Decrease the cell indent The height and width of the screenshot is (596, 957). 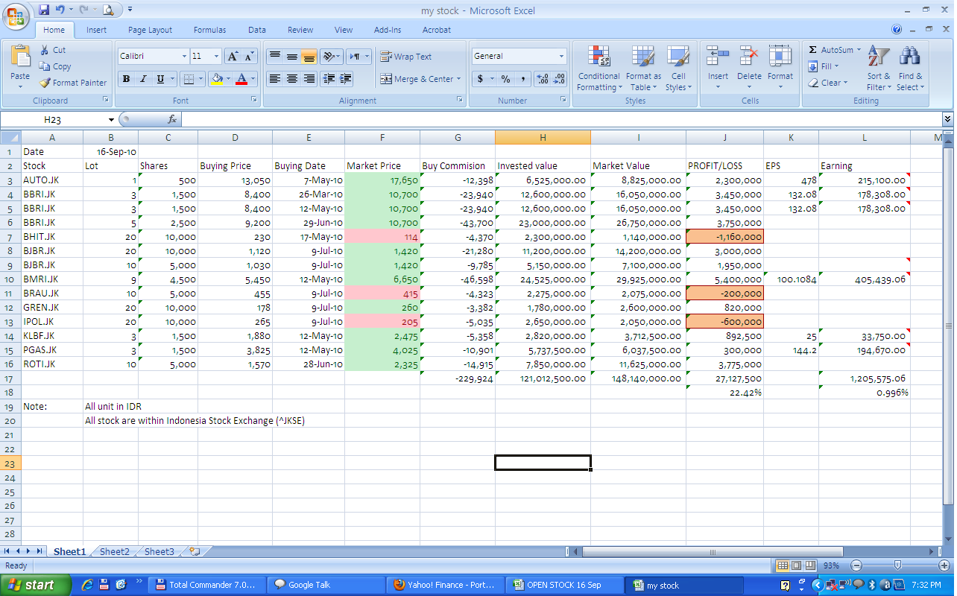click(329, 79)
